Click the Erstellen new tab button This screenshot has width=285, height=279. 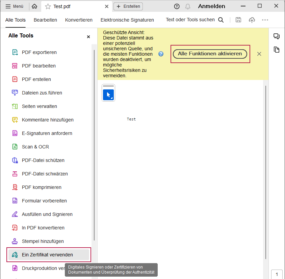tap(128, 6)
